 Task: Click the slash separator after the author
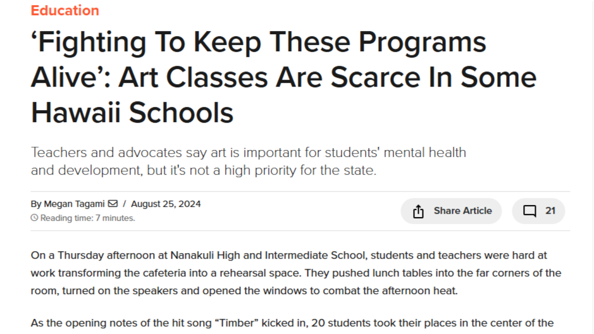click(x=124, y=204)
